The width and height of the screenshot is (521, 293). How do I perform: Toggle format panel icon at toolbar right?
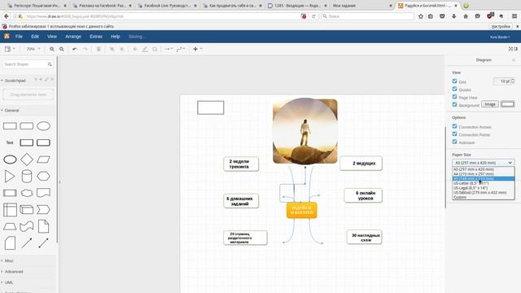click(x=515, y=49)
